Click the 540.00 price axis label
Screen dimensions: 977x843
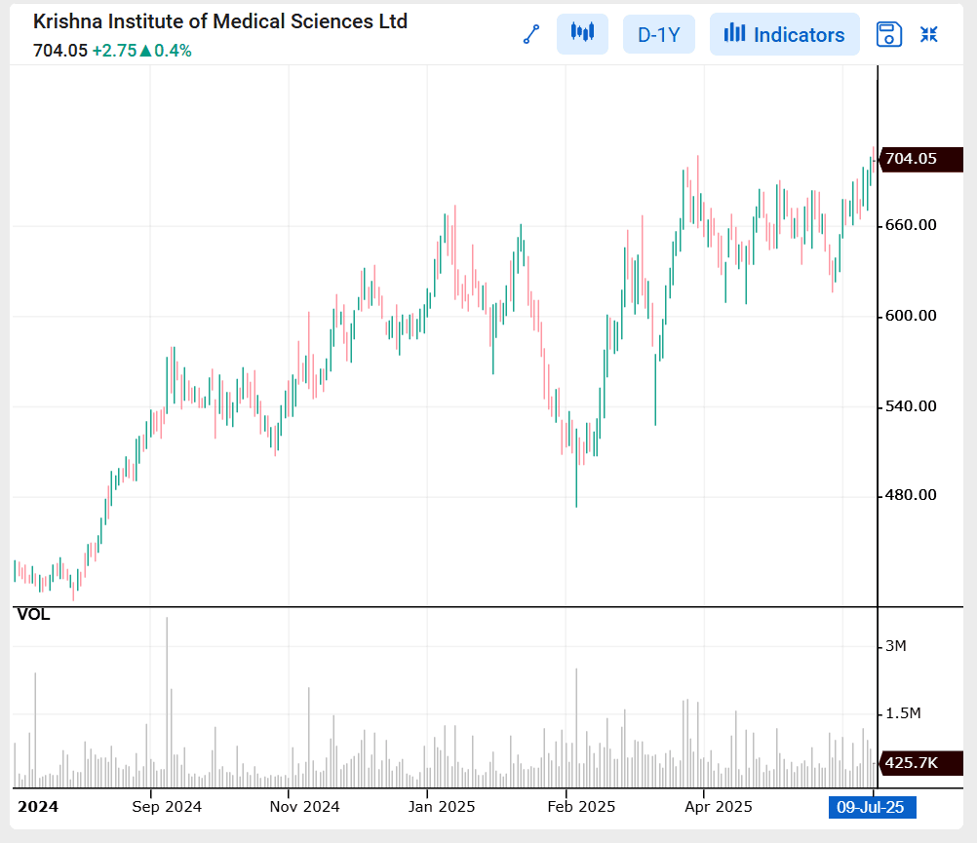click(x=911, y=406)
